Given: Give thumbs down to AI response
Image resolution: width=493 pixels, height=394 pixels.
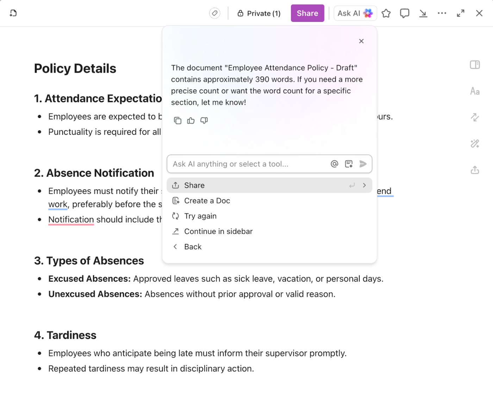Looking at the screenshot, I should pyautogui.click(x=204, y=121).
